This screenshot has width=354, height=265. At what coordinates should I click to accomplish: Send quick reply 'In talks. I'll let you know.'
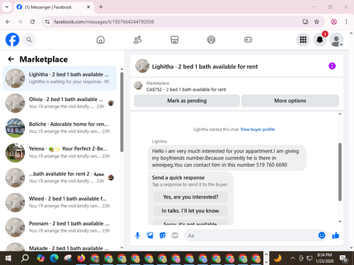point(190,211)
